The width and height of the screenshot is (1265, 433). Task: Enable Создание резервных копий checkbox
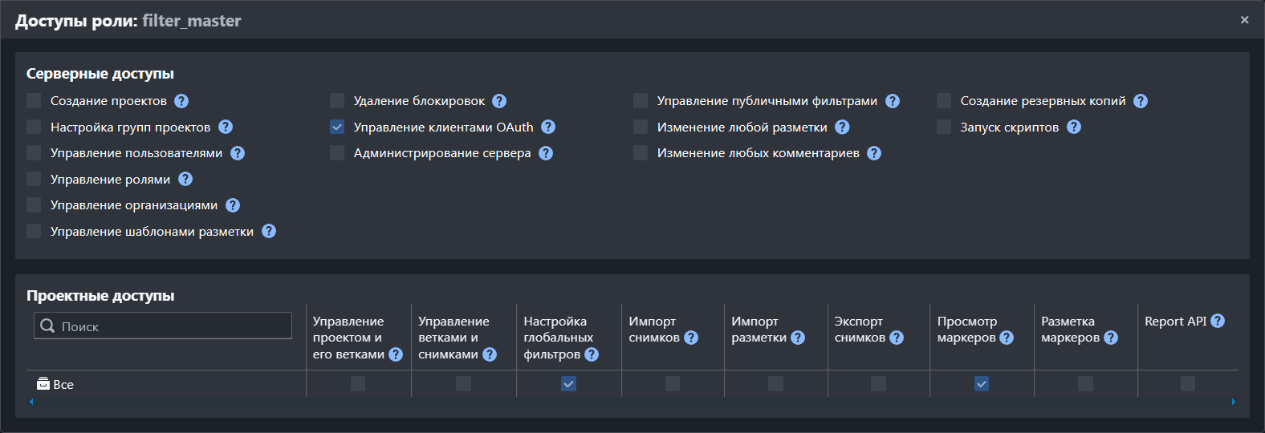[944, 101]
